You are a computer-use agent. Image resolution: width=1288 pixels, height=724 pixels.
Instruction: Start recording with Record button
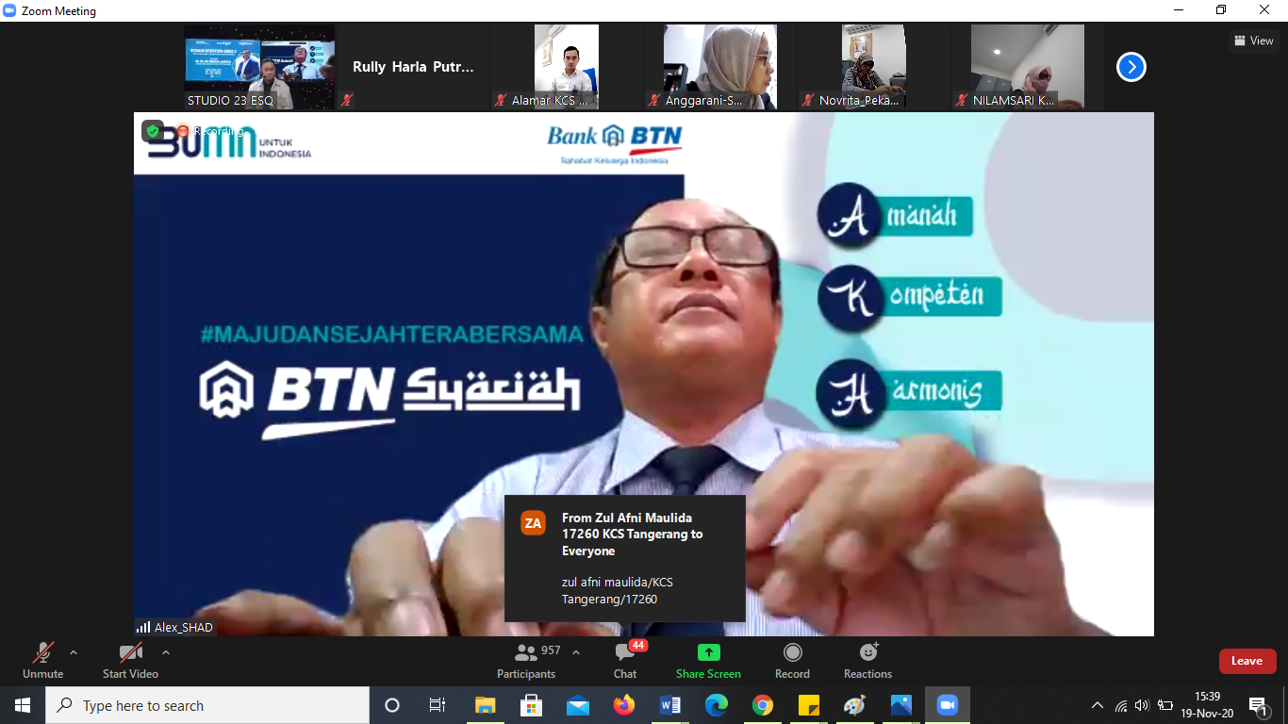[x=792, y=660]
